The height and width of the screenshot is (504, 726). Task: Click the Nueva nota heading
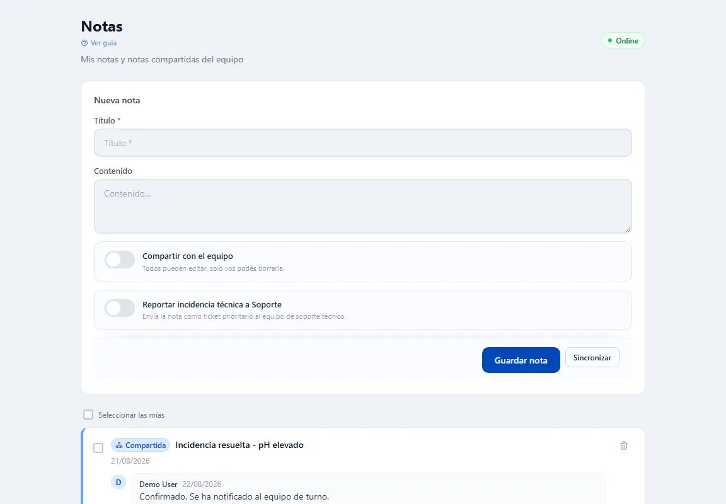coord(117,100)
